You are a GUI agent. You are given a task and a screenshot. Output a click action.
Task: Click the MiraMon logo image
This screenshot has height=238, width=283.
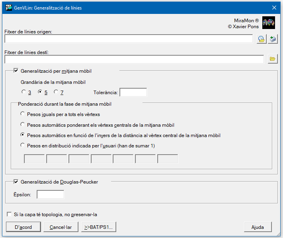(269, 23)
